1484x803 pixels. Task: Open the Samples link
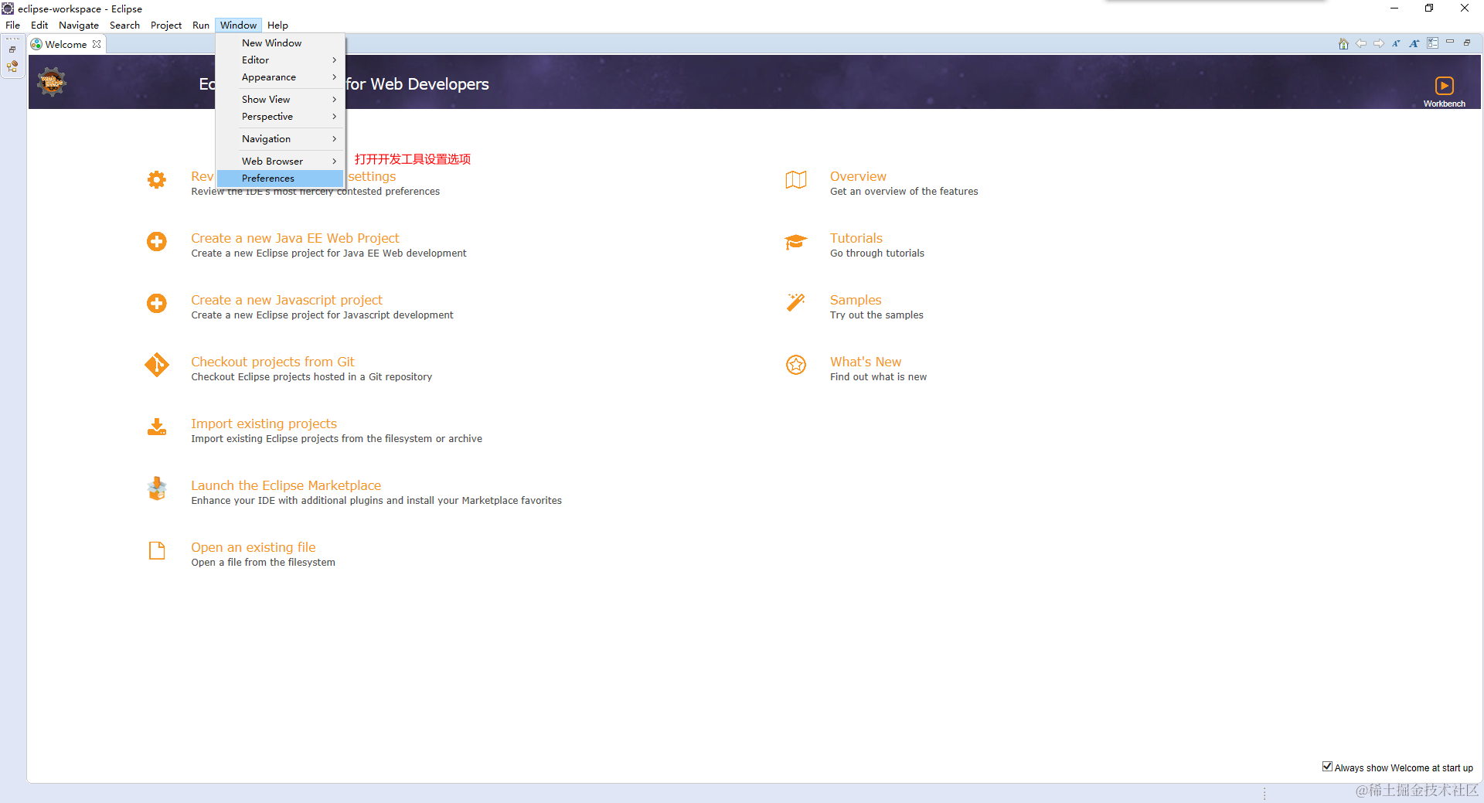(856, 300)
